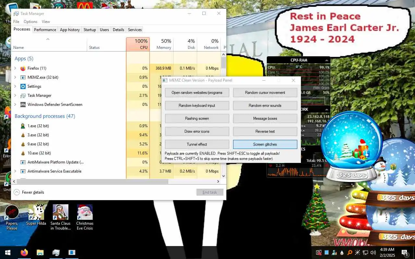Click the water drop tray icon
Image resolution: width=415 pixels, height=259 pixels.
(342, 253)
